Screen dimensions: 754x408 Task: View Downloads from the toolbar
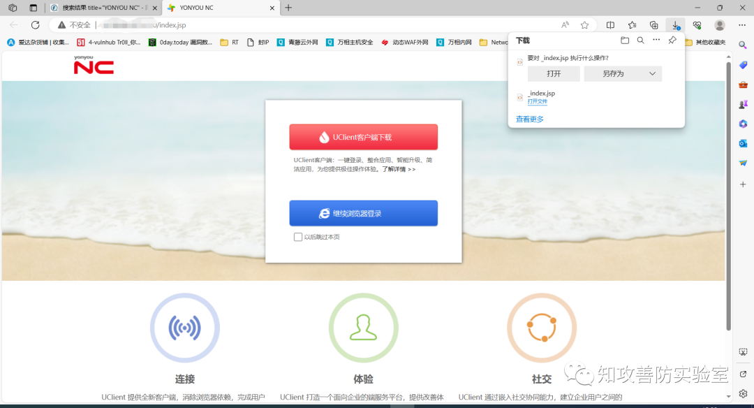(x=675, y=24)
